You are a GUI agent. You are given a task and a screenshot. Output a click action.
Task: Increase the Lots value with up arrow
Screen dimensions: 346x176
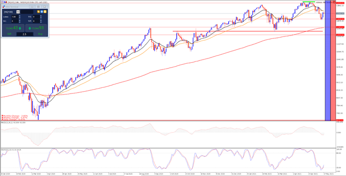pyautogui.click(x=20, y=16)
